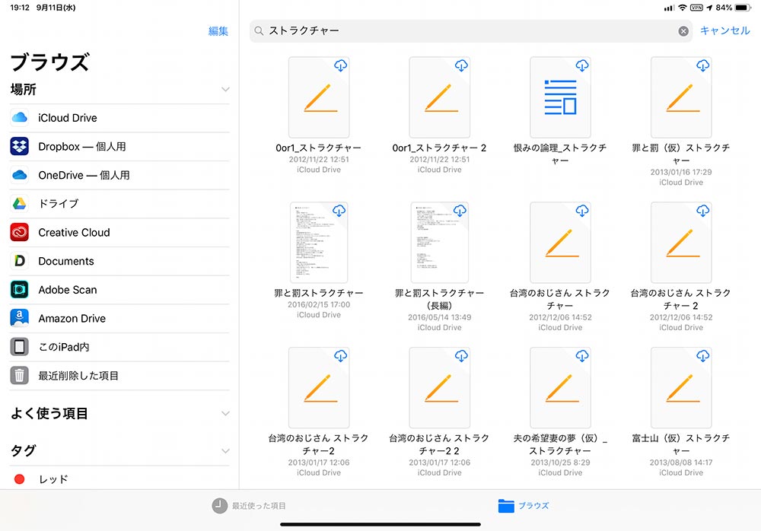The image size is (761, 531).
Task: Click the 罪と罰ストラクチャー（長編） file name
Action: [440, 299]
